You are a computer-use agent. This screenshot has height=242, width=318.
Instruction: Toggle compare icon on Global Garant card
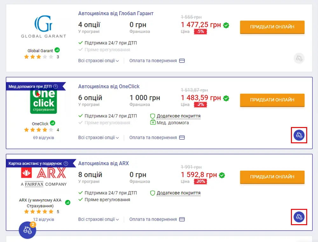(299, 58)
